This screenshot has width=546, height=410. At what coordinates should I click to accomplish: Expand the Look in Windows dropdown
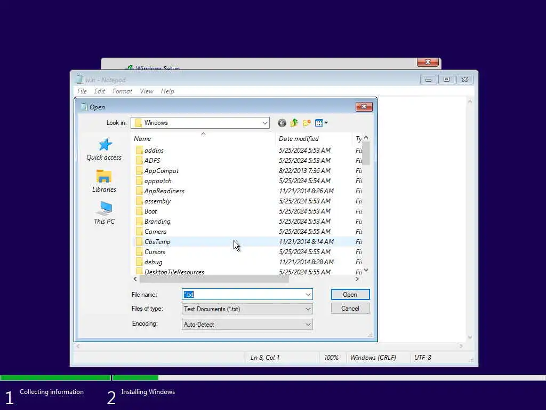[264, 123]
